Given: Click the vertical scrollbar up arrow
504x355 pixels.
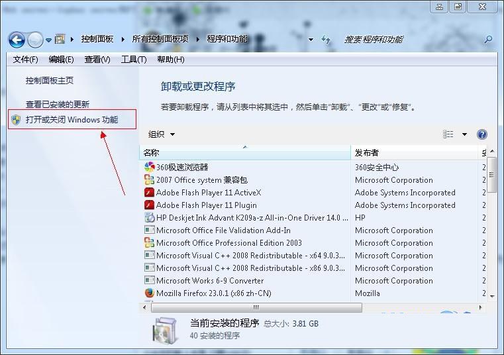Looking at the screenshot, I should tap(492, 151).
